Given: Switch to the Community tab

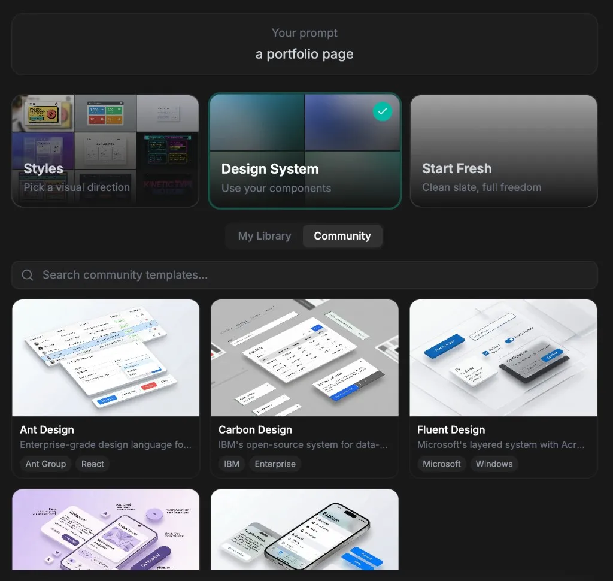Looking at the screenshot, I should [x=342, y=236].
